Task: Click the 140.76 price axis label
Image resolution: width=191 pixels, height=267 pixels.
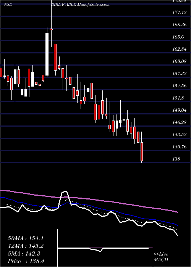Action: coord(179,147)
